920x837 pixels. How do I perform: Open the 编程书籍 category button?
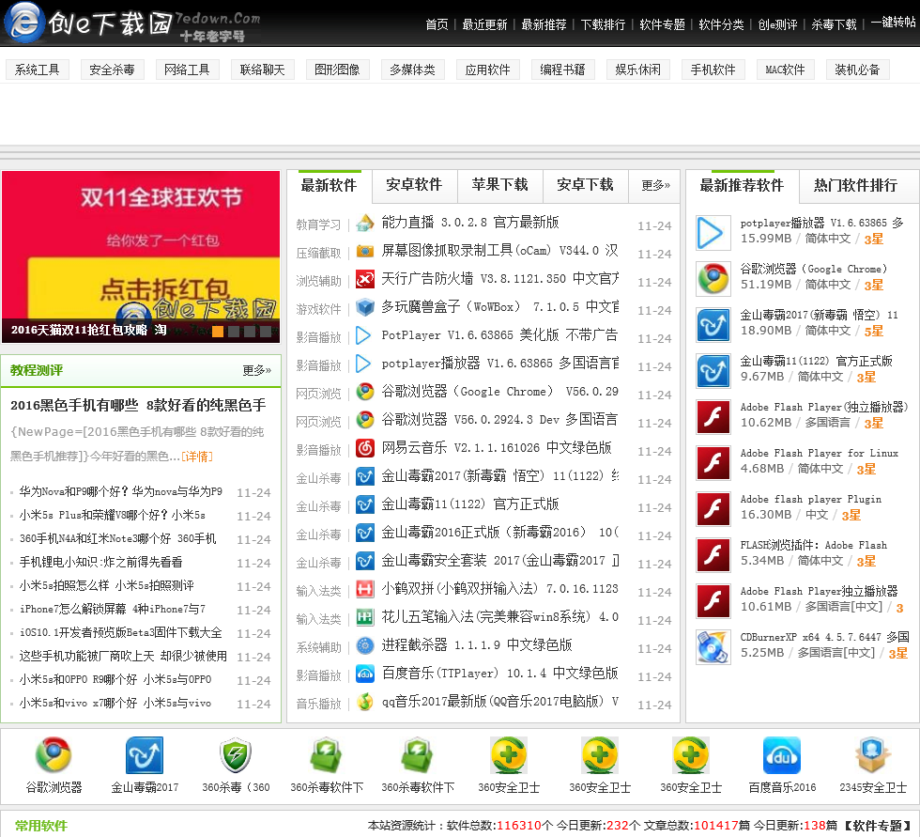562,70
